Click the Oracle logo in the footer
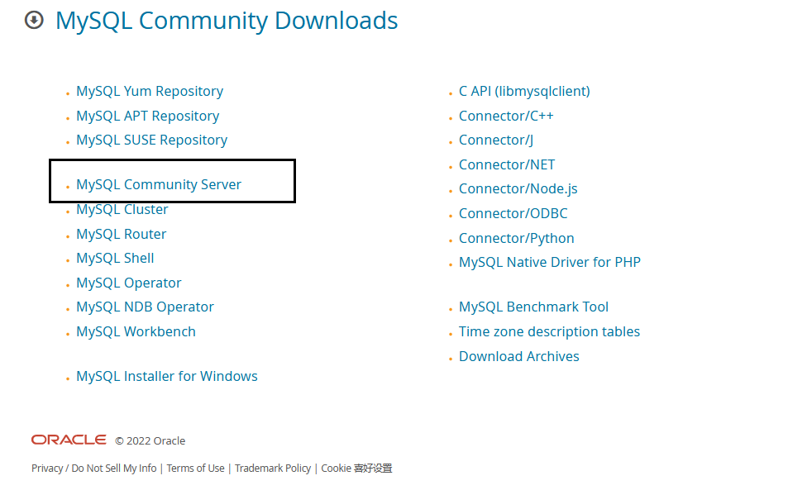 [69, 440]
